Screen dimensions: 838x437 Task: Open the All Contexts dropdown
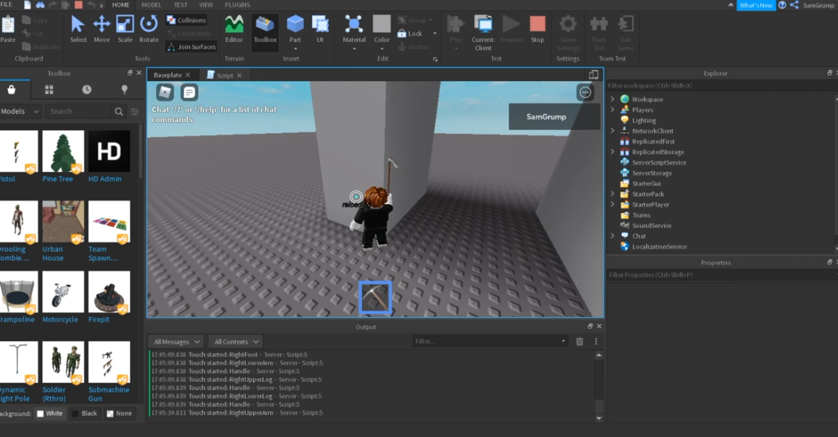[236, 341]
